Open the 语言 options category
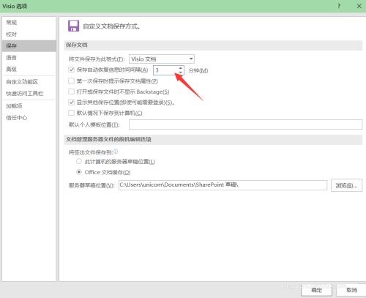The width and height of the screenshot is (366, 298). [29, 58]
